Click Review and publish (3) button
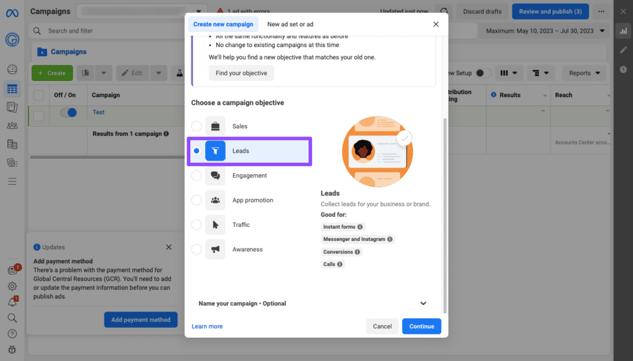633x361 pixels. 550,11
